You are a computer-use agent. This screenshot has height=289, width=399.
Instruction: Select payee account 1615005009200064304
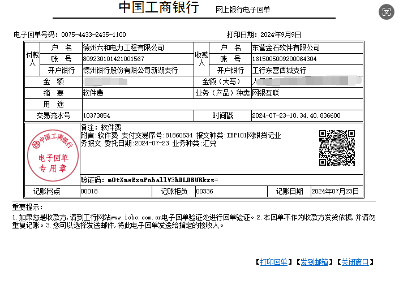[284, 59]
